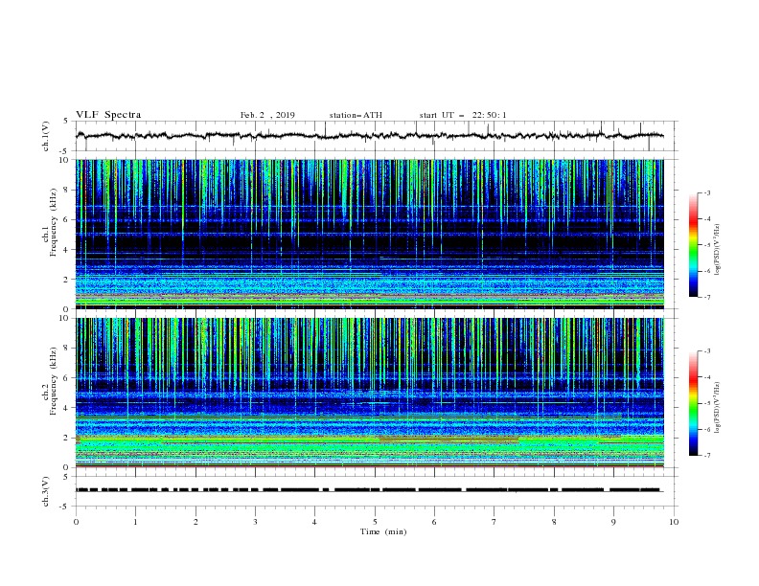Click the date 'Feb. 2 , 2019'

267,115
